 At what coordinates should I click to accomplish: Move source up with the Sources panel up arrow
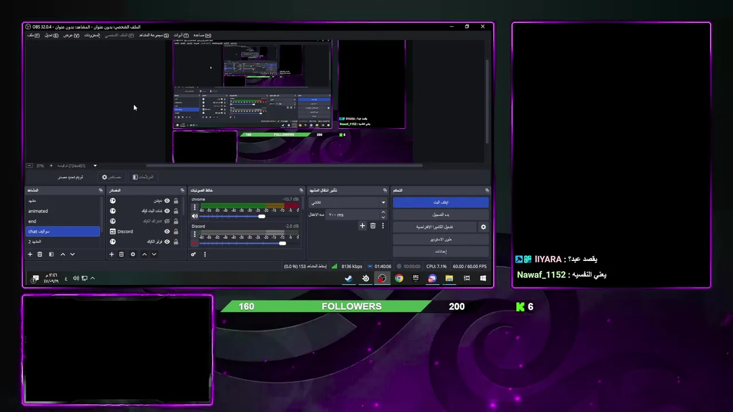[144, 254]
